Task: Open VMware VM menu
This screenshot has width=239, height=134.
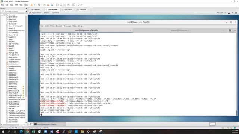Action: click(16, 5)
